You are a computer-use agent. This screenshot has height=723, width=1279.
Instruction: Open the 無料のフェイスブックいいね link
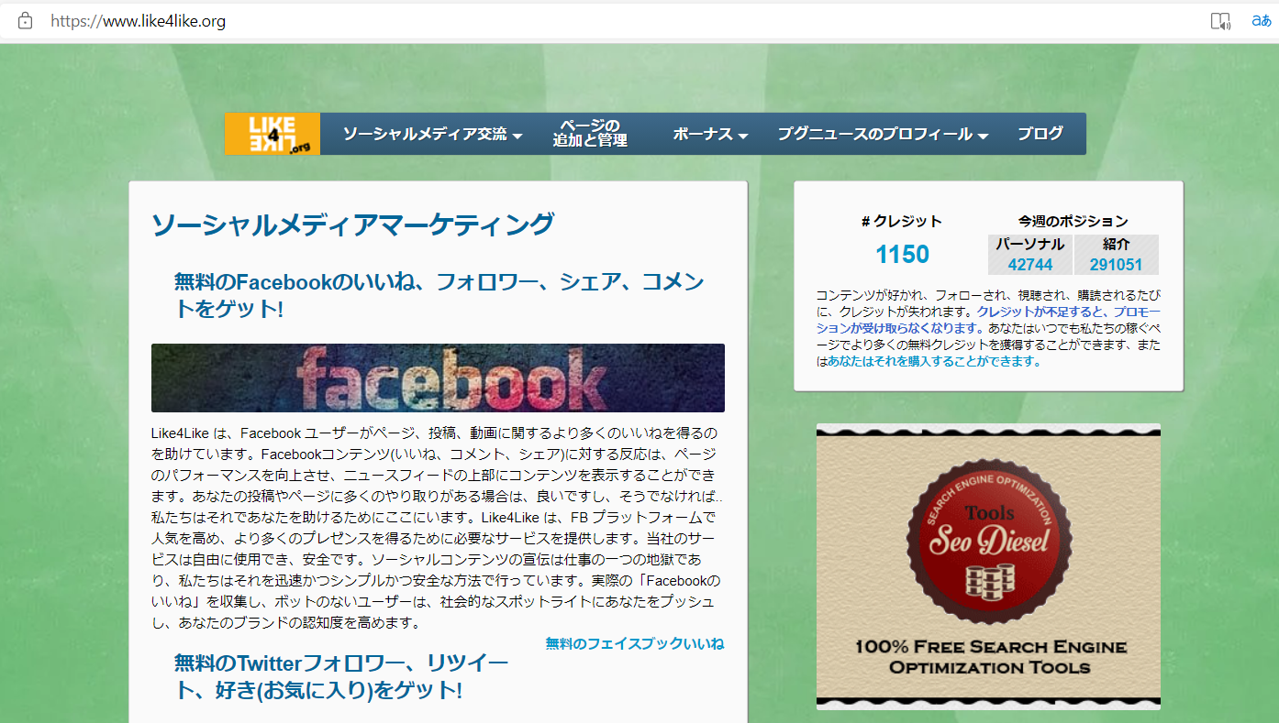coord(635,643)
